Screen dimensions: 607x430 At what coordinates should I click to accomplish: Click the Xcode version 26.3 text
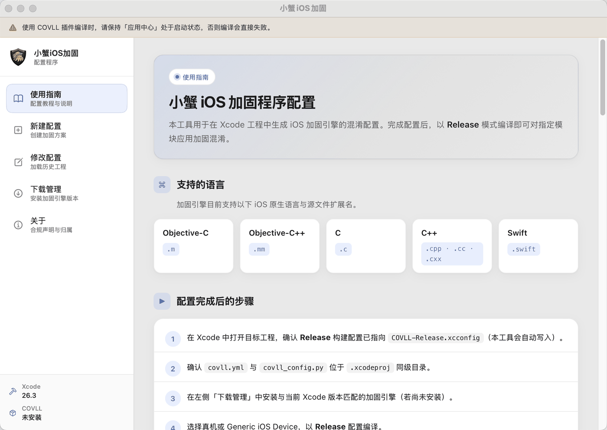tap(29, 395)
